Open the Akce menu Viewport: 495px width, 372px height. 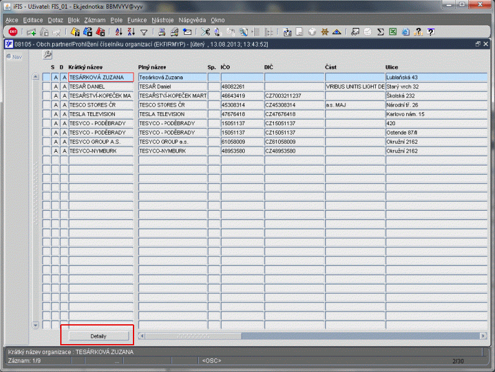(12, 20)
